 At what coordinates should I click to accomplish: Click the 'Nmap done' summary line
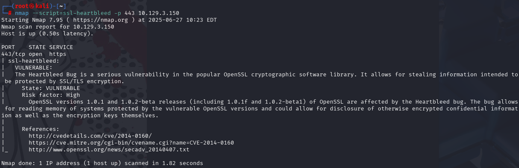tap(102, 163)
